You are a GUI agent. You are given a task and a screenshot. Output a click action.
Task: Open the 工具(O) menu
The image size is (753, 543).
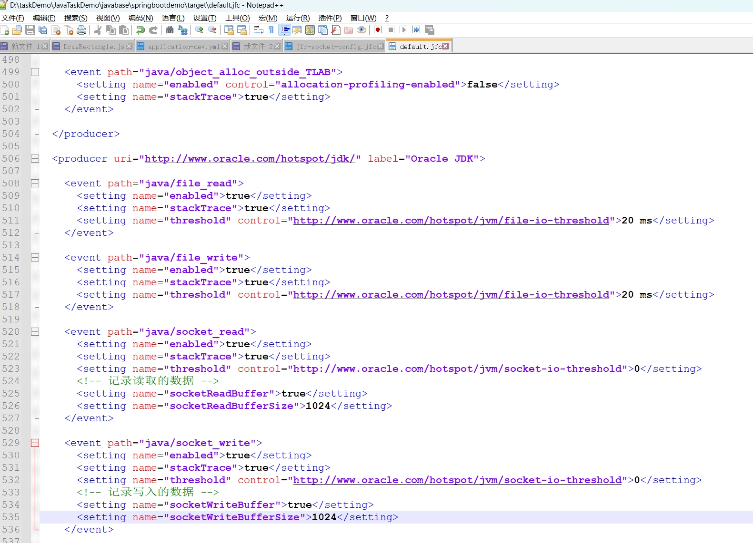(237, 18)
